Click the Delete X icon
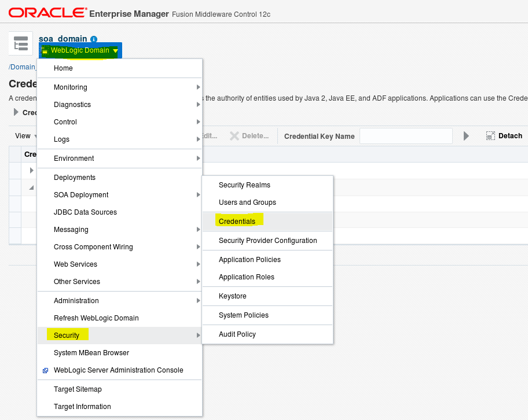The height and width of the screenshot is (420, 528). [234, 136]
